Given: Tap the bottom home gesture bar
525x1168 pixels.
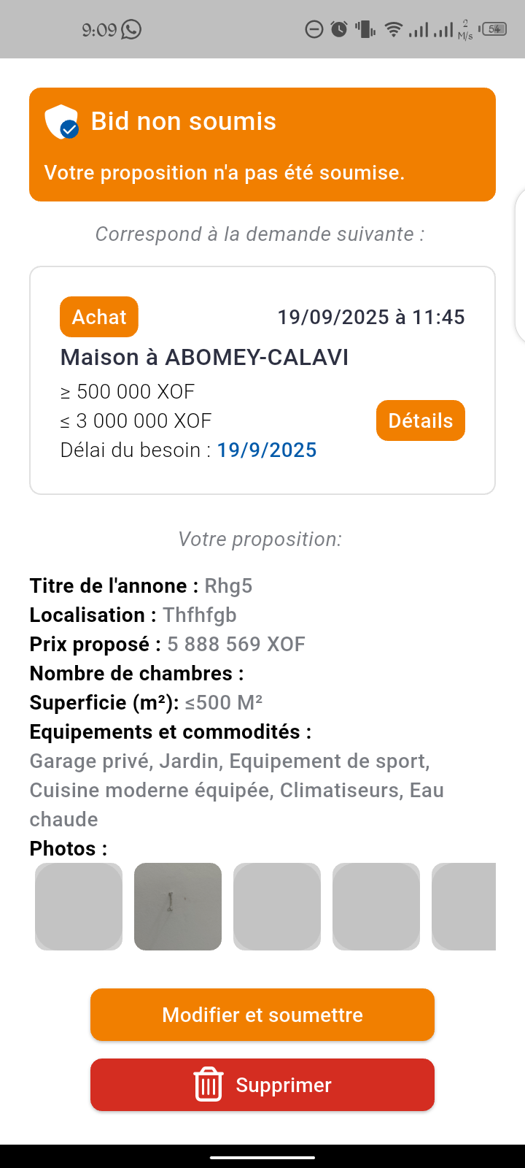Looking at the screenshot, I should pos(262,1157).
